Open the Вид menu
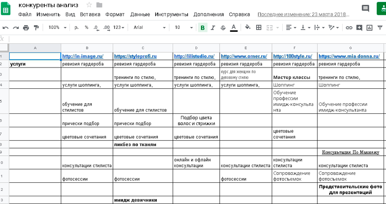The height and width of the screenshot is (204, 386). [70, 14]
